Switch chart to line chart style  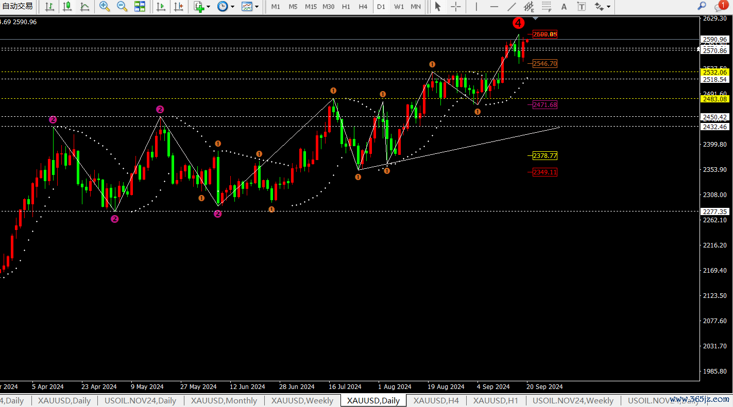tap(84, 7)
